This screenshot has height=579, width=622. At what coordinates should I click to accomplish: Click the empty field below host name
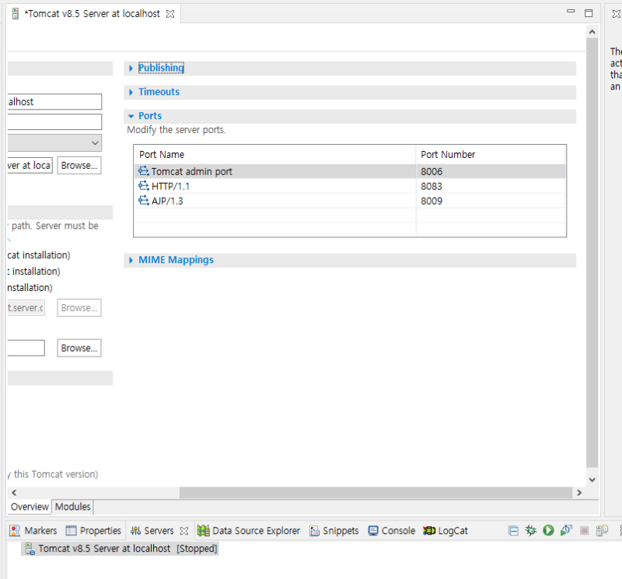coord(54,121)
